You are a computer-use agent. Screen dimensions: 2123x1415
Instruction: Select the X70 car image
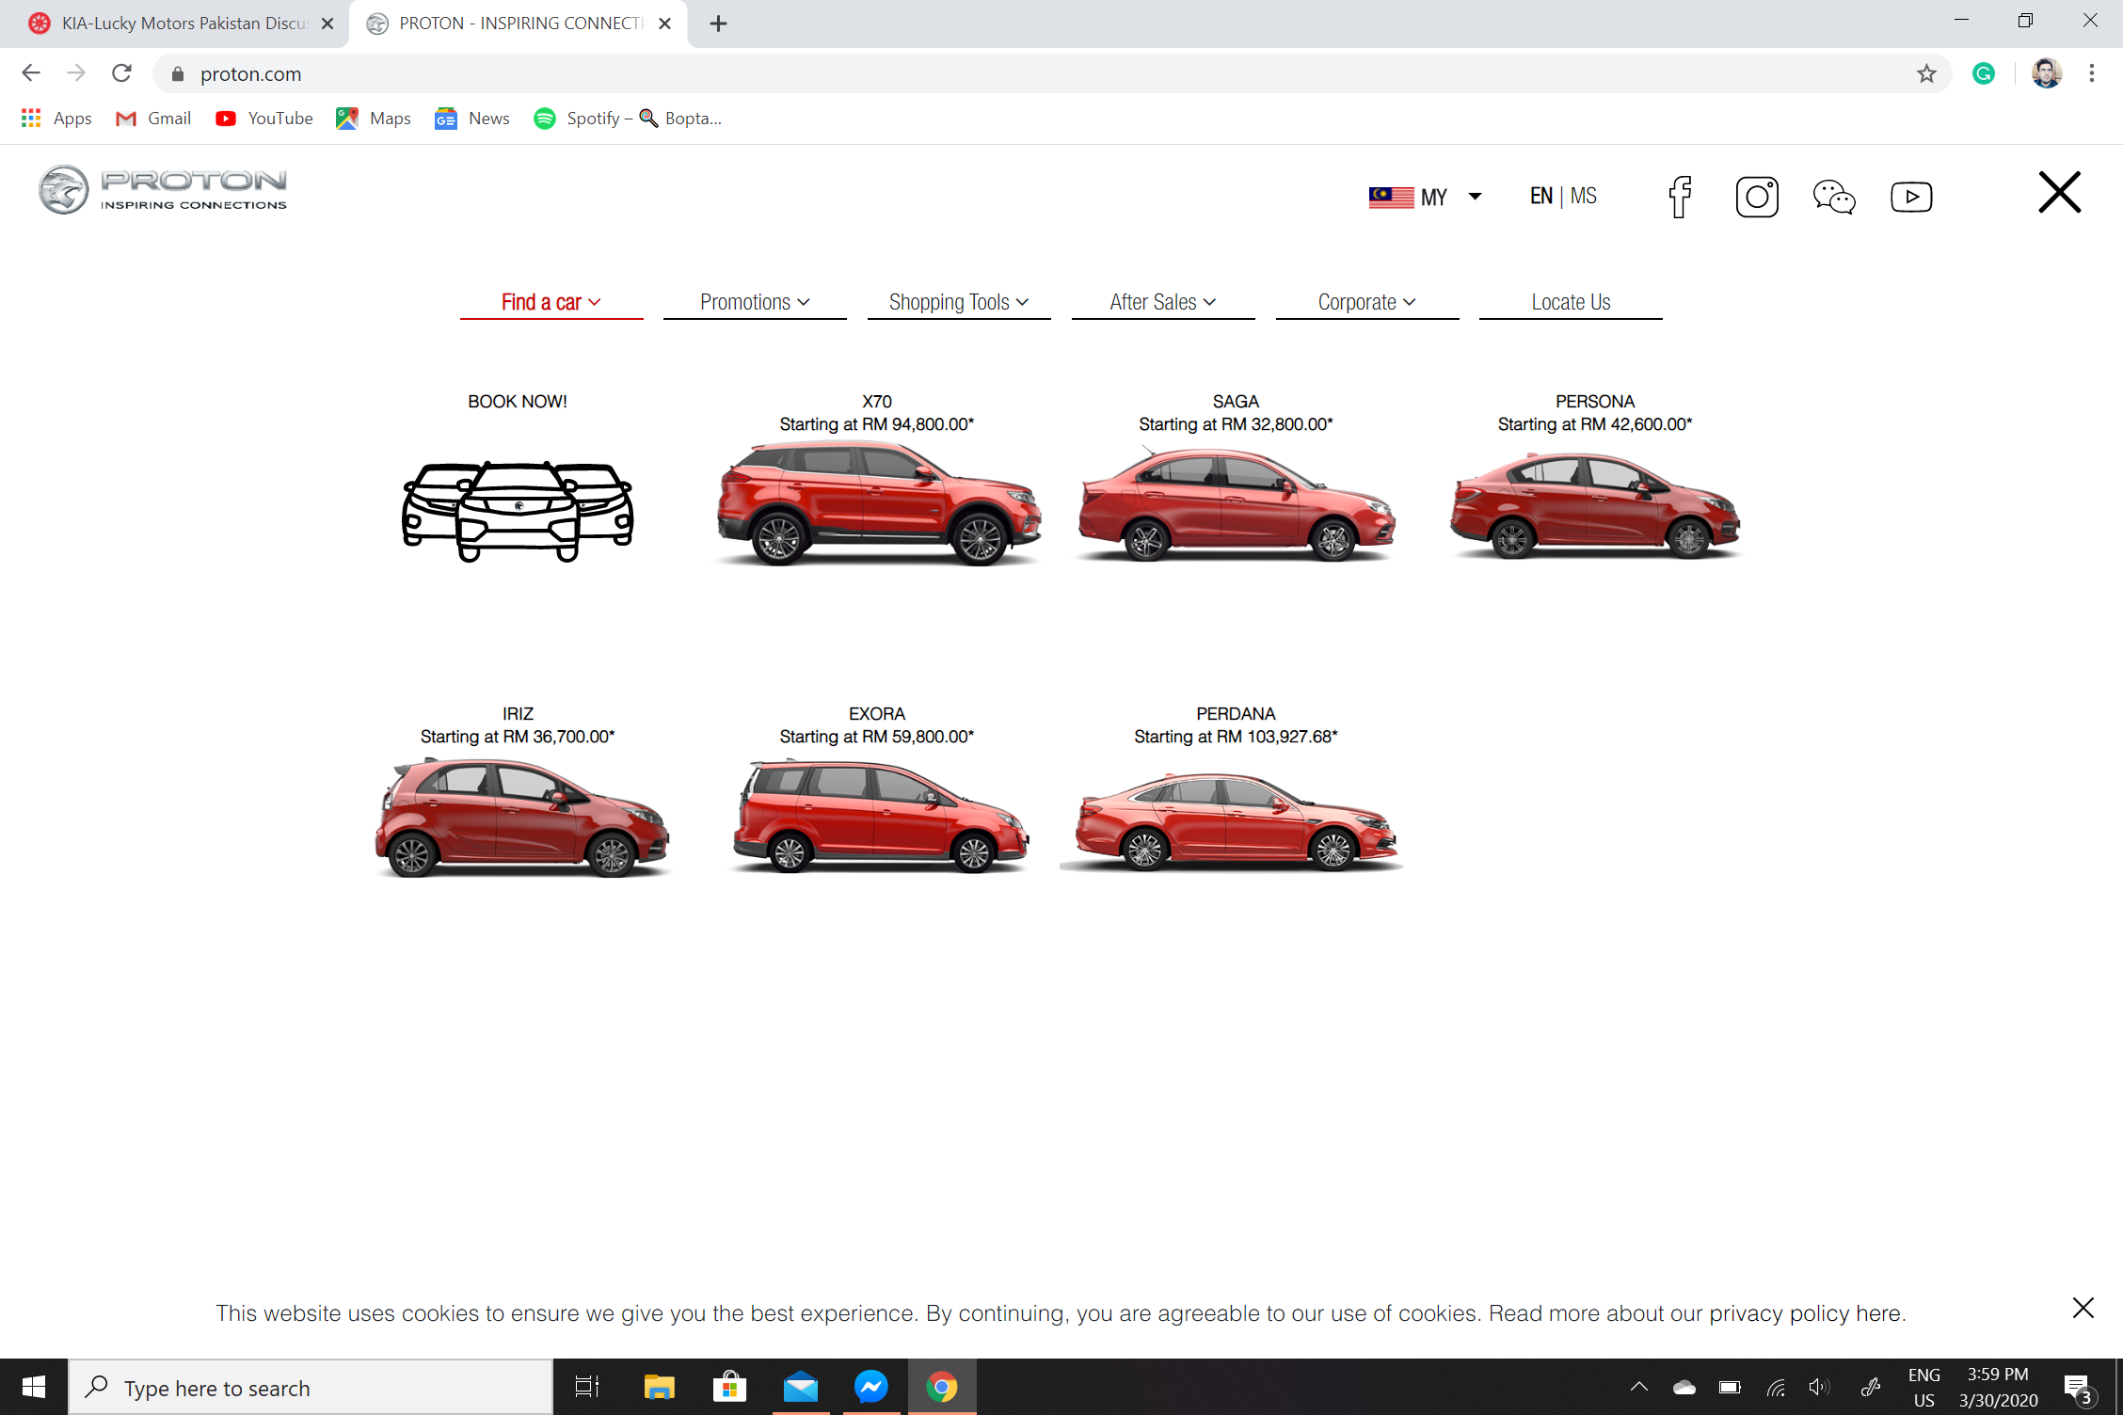(x=878, y=505)
